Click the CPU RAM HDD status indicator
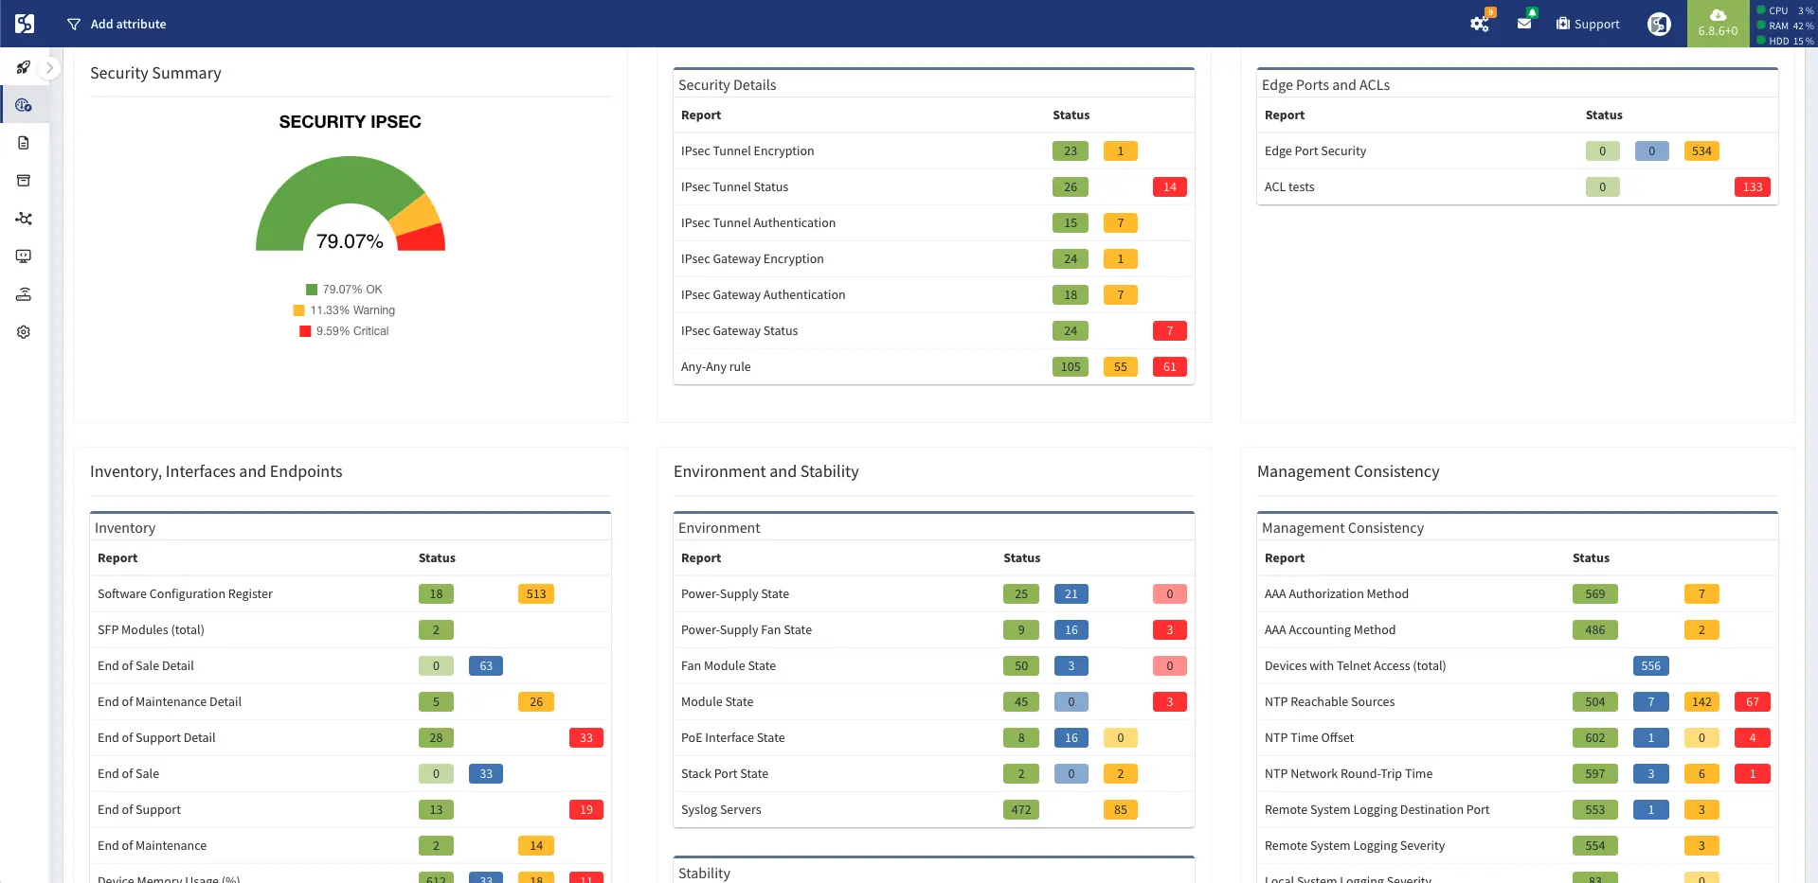The width and height of the screenshot is (1818, 883). click(x=1785, y=26)
